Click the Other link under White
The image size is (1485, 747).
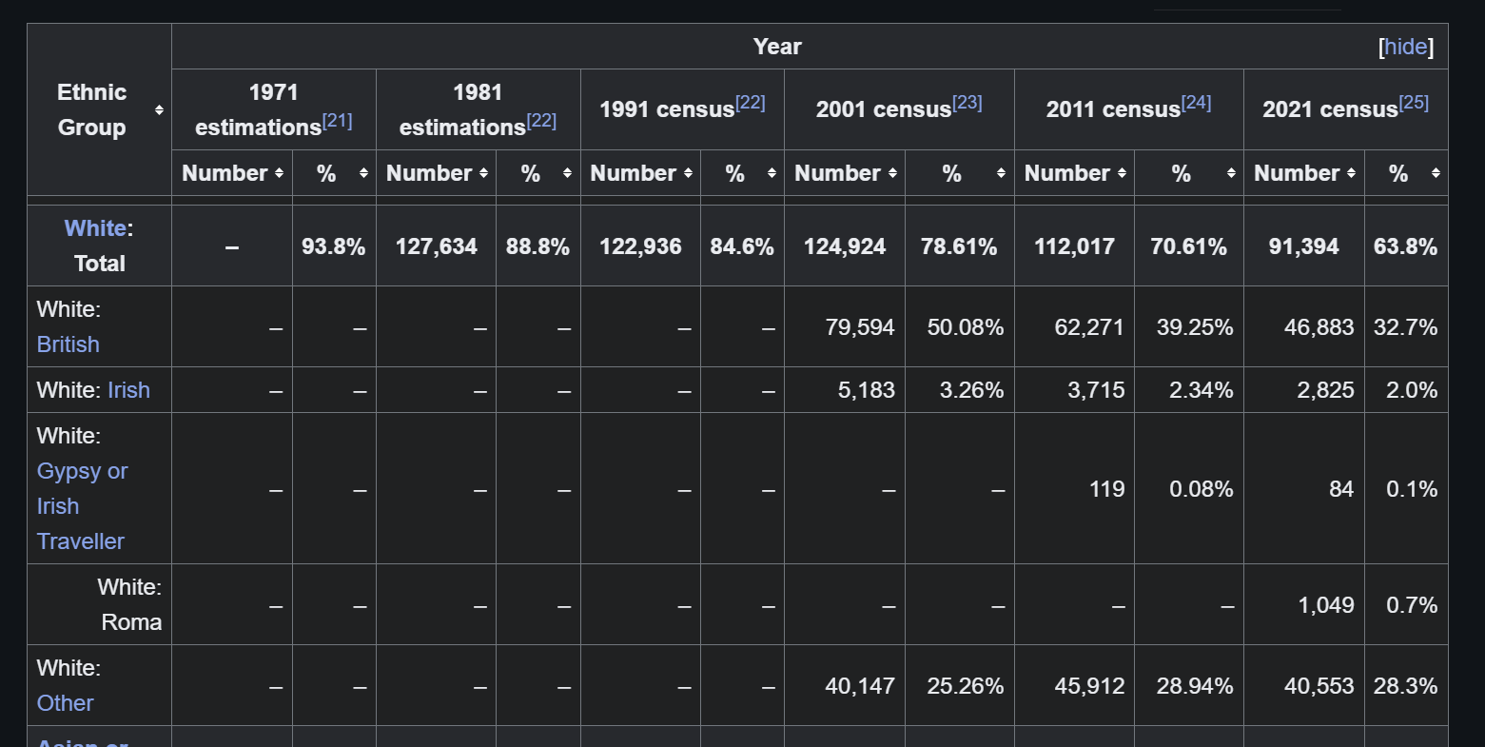pos(65,703)
